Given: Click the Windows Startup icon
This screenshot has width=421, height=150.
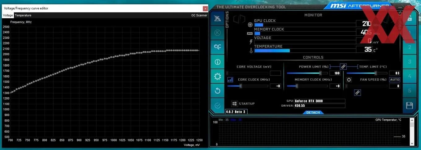Looking at the screenshot, I should (234, 104).
